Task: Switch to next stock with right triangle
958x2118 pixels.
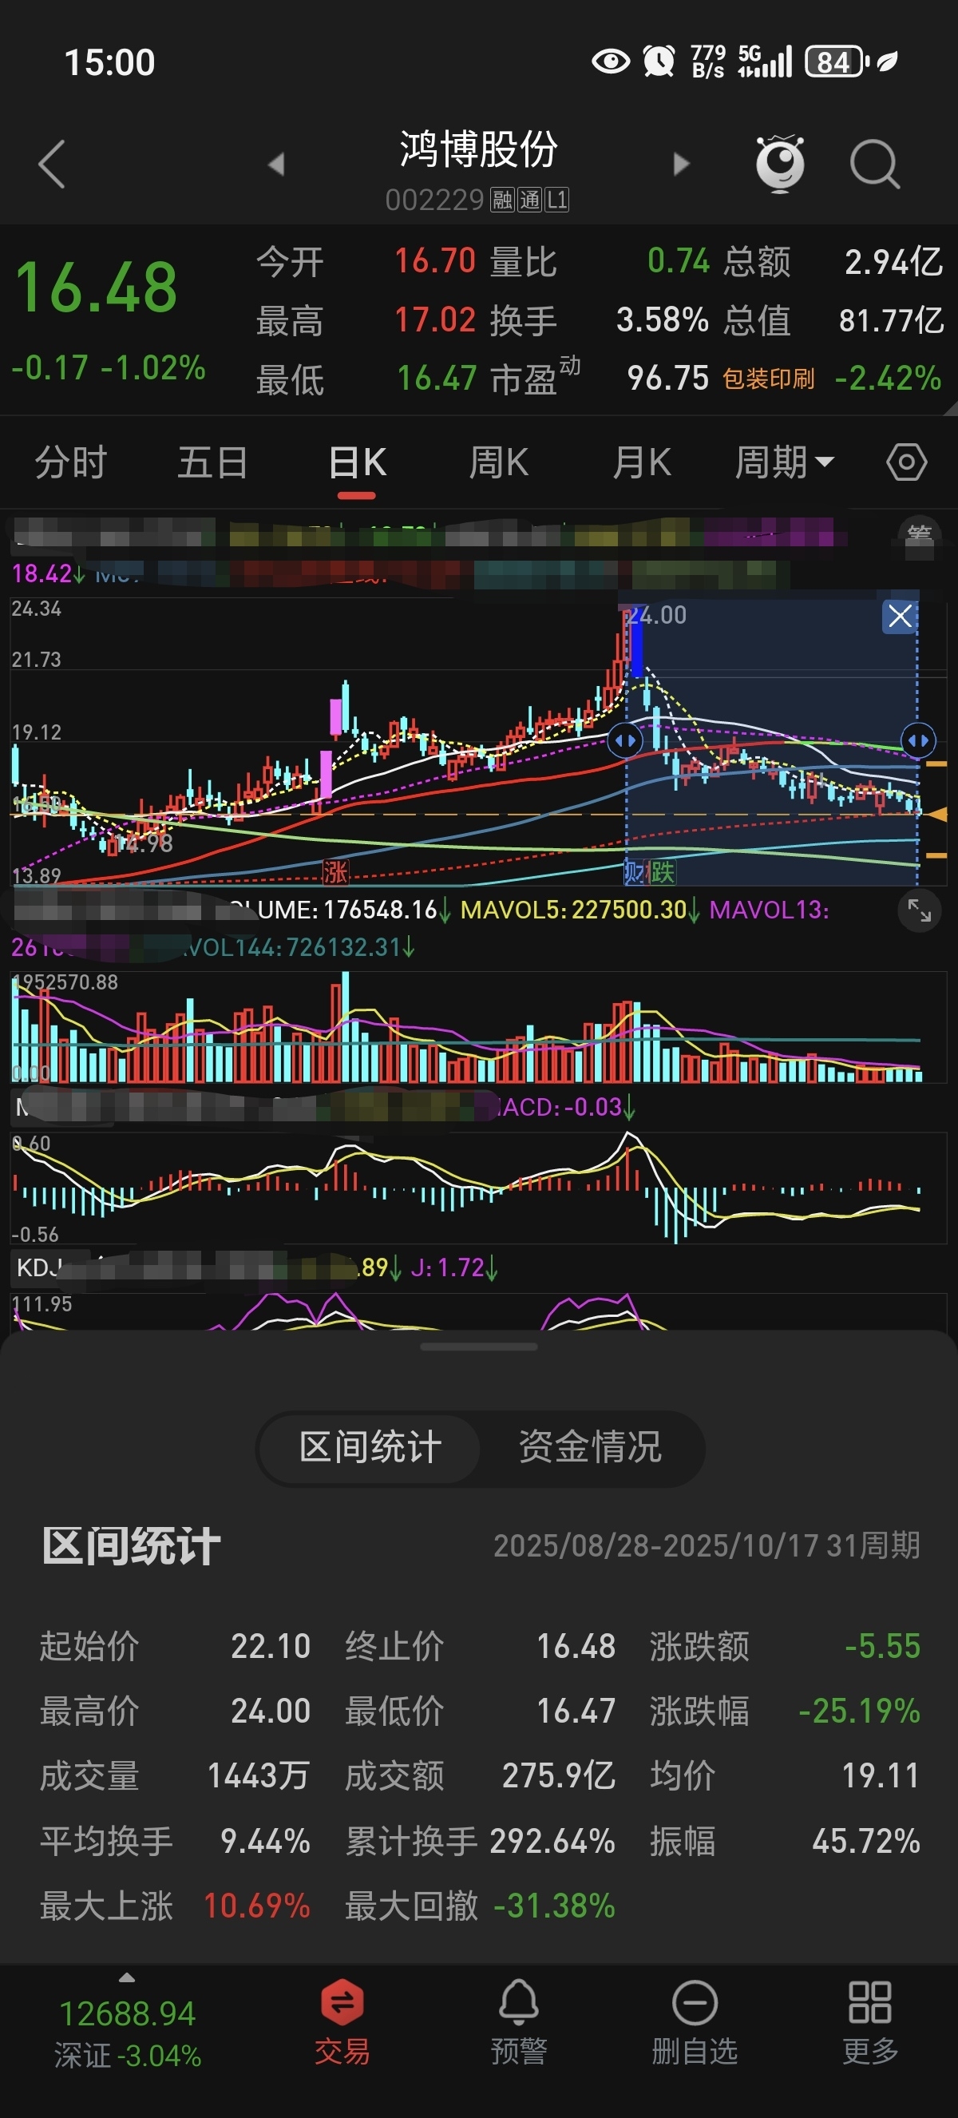Action: [681, 165]
